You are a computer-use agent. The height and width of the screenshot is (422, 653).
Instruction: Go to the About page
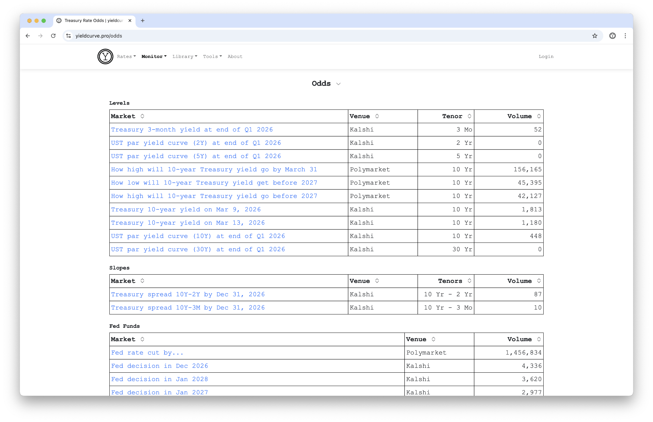pyautogui.click(x=235, y=56)
